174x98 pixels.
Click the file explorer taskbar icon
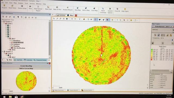click(x=10, y=97)
